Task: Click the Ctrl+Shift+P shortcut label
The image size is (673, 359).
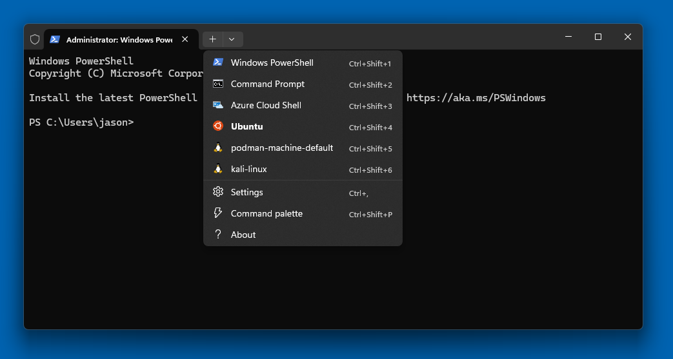Action: 370,215
